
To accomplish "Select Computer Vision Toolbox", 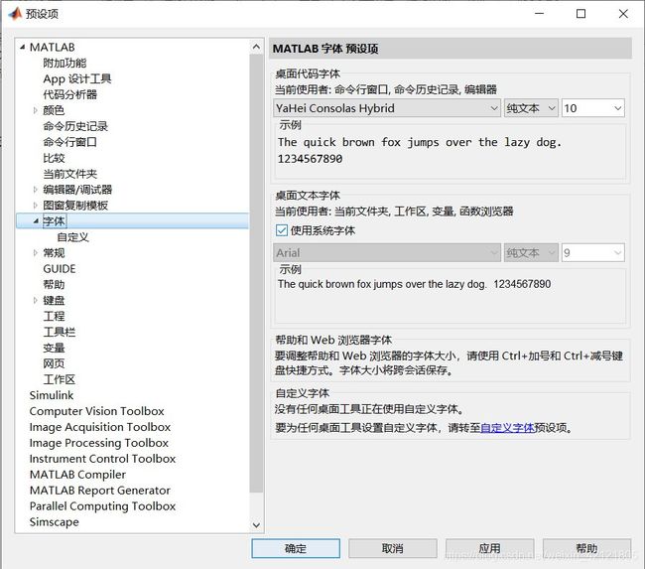I will (x=96, y=411).
